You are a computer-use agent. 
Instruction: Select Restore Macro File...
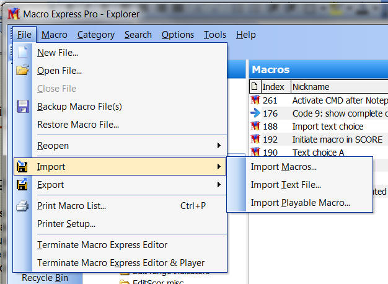point(120,124)
